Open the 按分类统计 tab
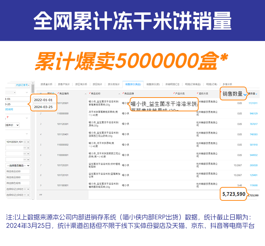The image size is (265, 246). (113, 84)
